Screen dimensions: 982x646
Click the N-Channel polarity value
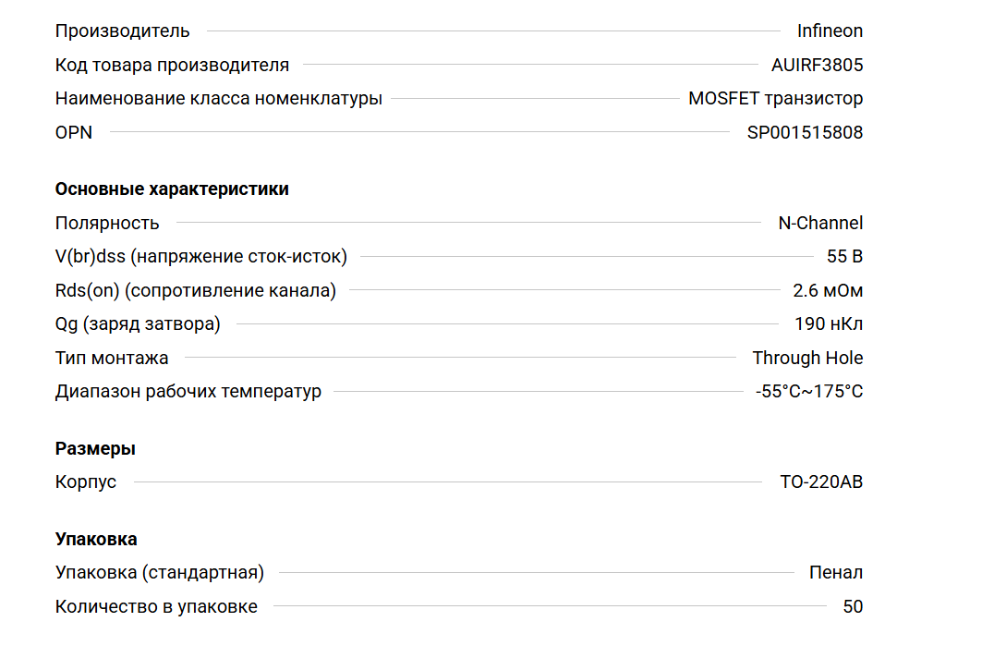tap(820, 223)
